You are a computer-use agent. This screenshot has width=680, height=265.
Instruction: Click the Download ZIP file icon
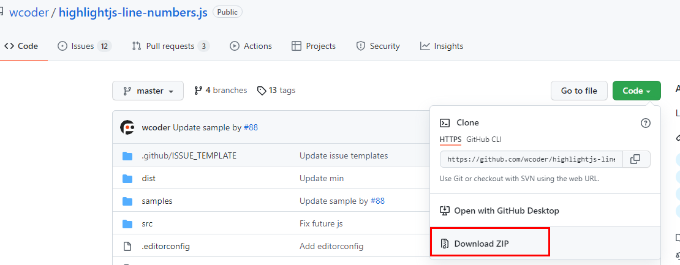pos(445,244)
